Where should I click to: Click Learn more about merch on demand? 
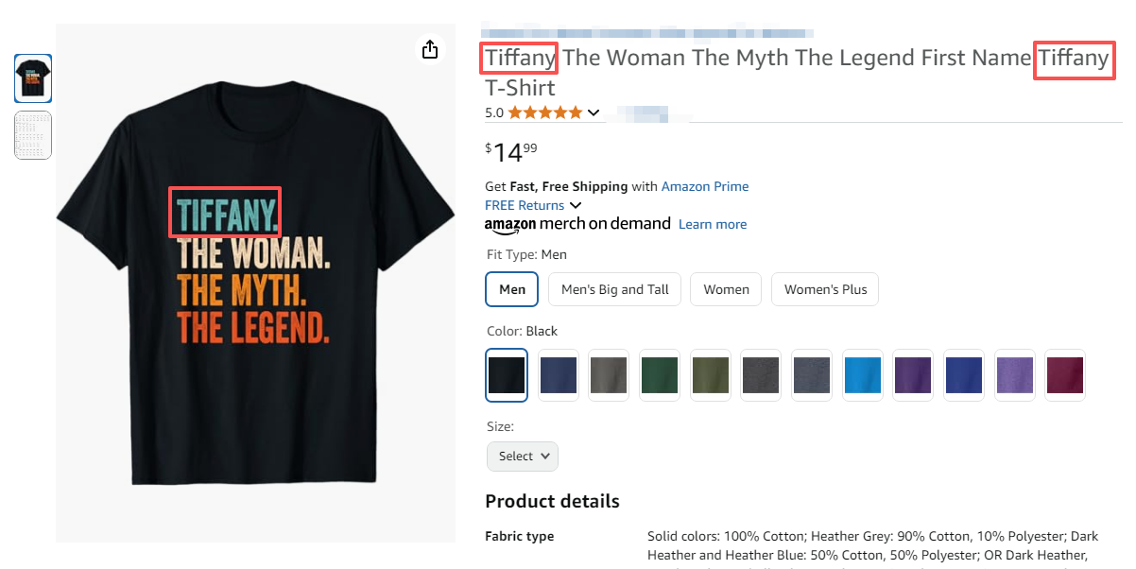coord(713,224)
